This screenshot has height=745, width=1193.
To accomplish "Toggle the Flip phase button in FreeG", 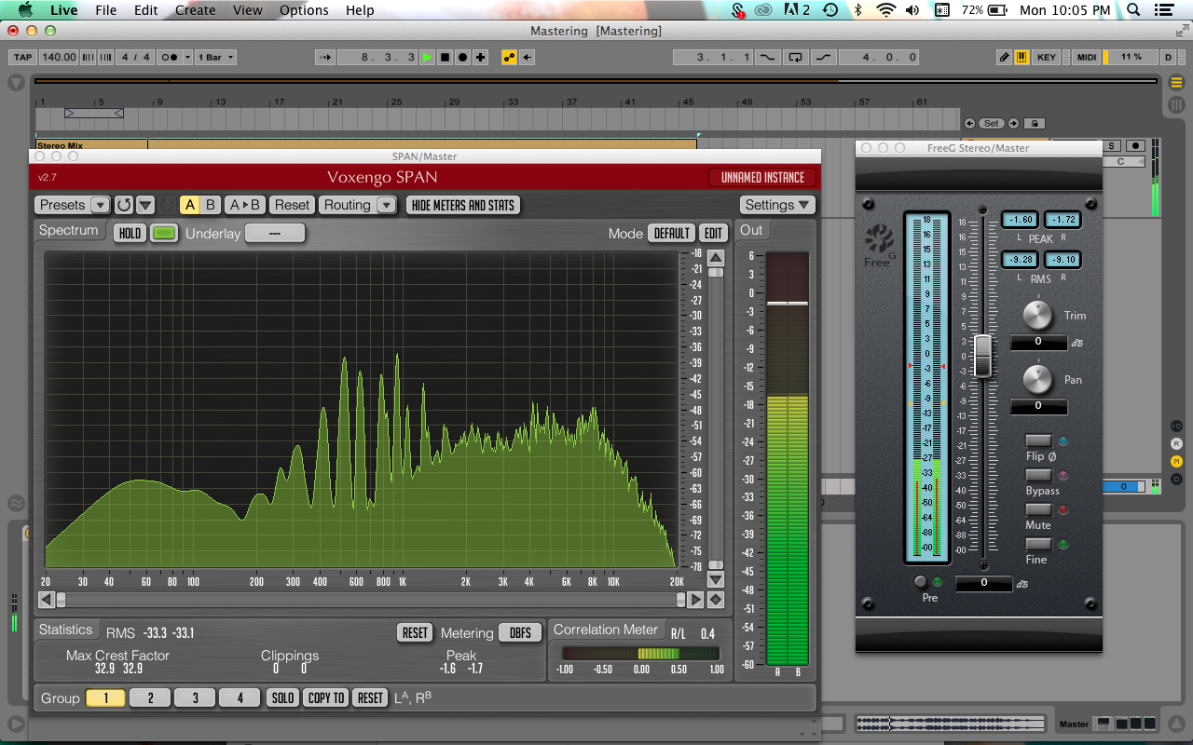I will [1038, 440].
